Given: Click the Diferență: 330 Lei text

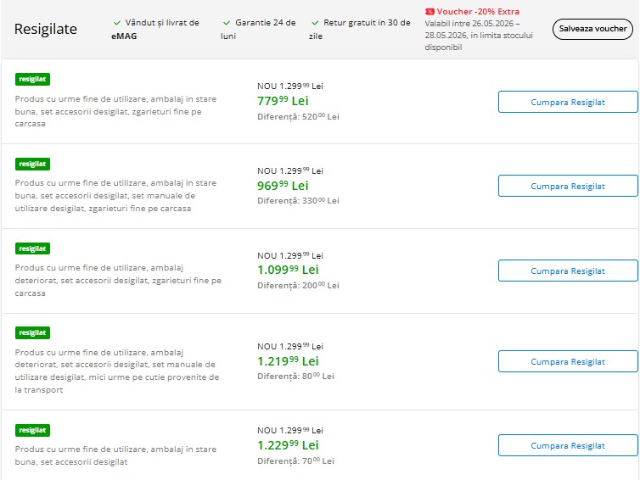Looking at the screenshot, I should [x=299, y=201].
